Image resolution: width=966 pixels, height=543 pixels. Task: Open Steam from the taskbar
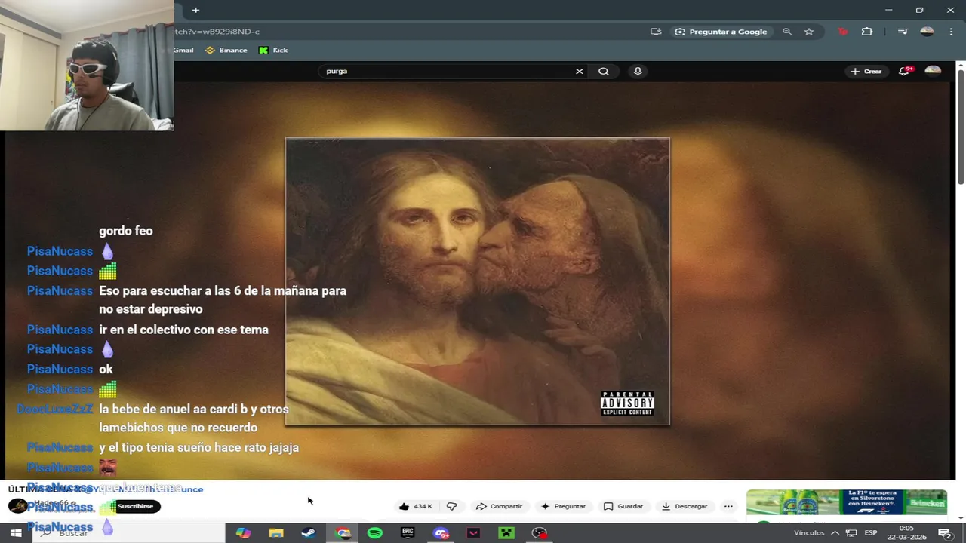[x=309, y=532]
